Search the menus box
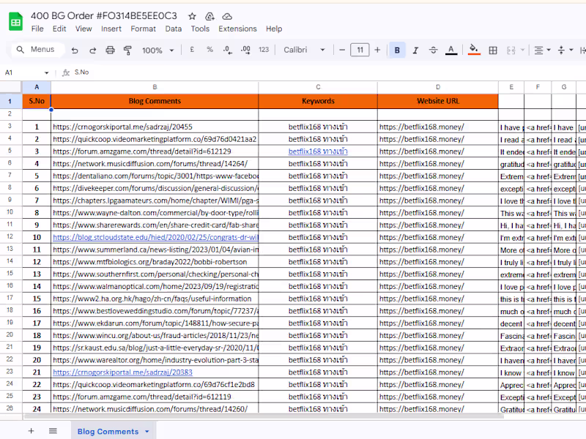 coord(37,49)
